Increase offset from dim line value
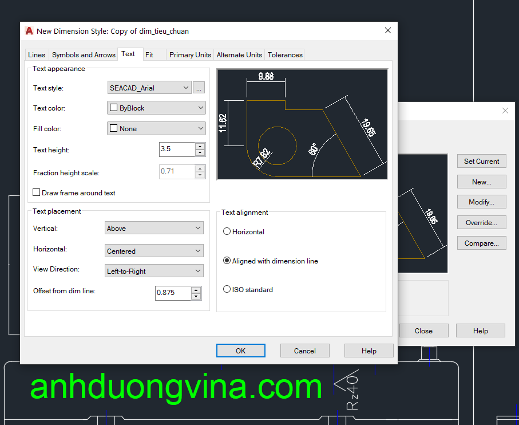This screenshot has height=425, width=519. [196, 290]
